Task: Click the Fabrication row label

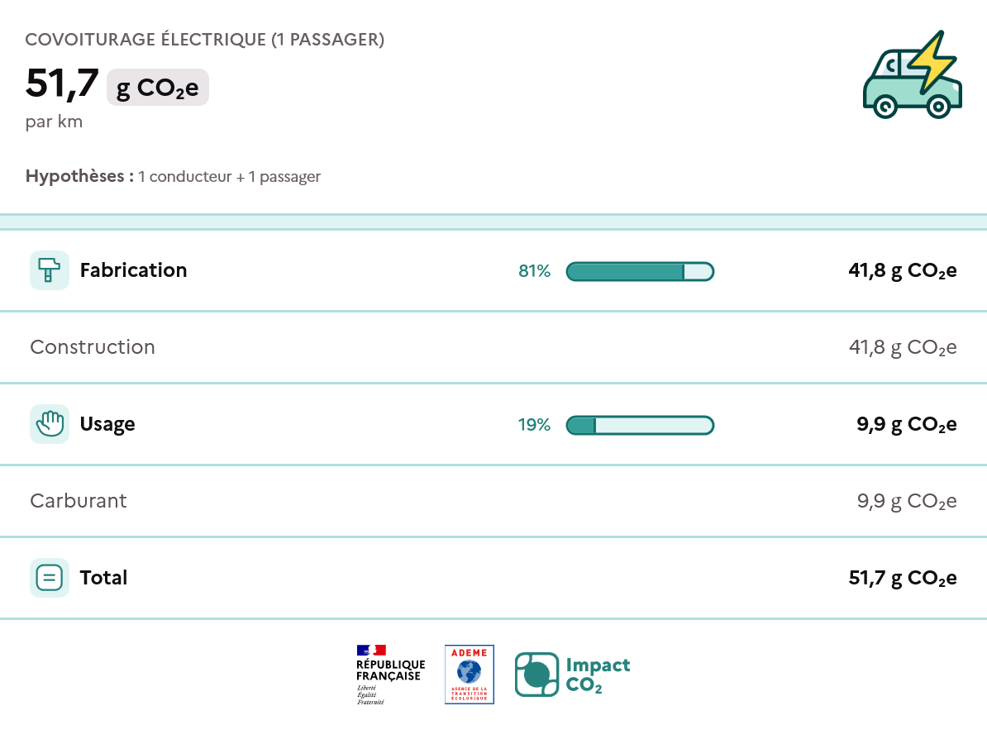Action: [x=133, y=270]
